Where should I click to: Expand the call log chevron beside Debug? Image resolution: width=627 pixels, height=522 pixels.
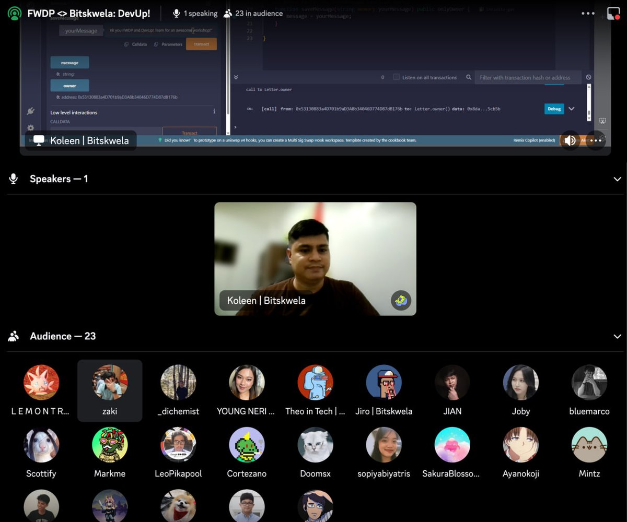(571, 109)
